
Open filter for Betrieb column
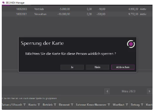(x=55, y=105)
